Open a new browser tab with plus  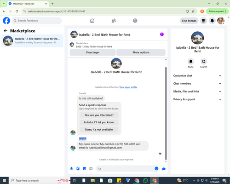pos(52,4)
